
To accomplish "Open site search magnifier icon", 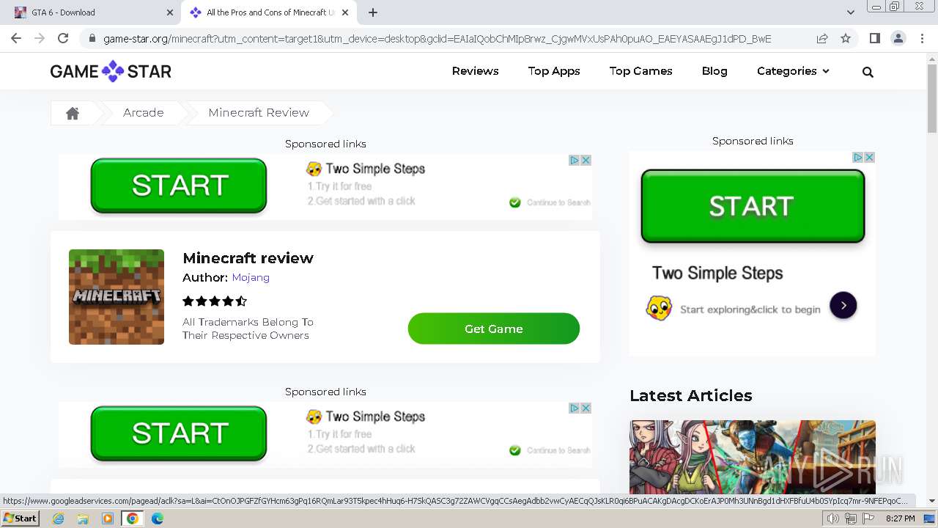I will [x=868, y=72].
